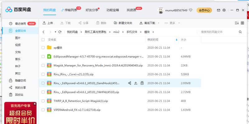Image resolution: width=249 pixels, height=124 pixels.
Task: Filter by 音乐 category
Action: (x=18, y=59)
